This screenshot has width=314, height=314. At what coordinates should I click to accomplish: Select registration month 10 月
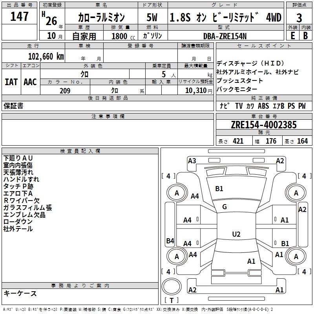coord(55,36)
